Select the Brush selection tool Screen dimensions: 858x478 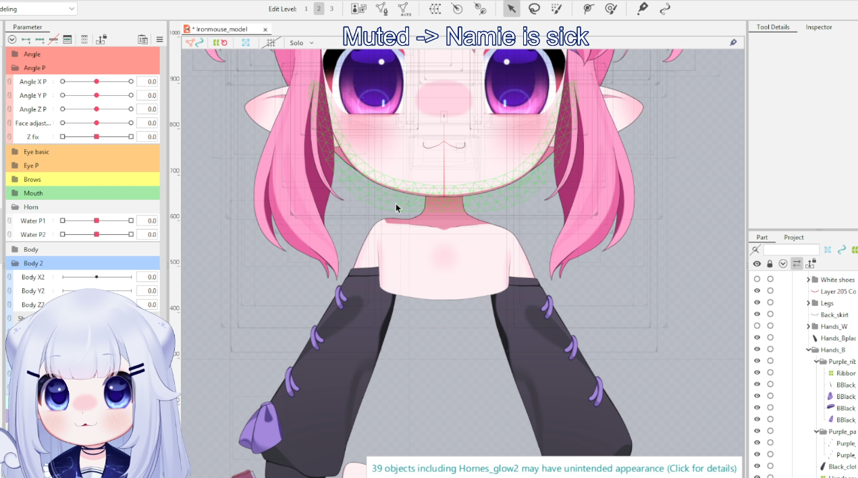pyautogui.click(x=556, y=9)
